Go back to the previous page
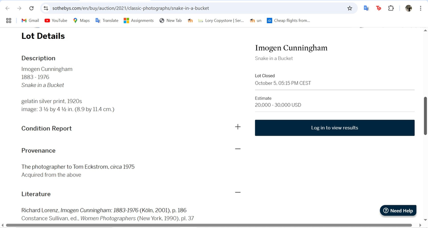 [8, 8]
